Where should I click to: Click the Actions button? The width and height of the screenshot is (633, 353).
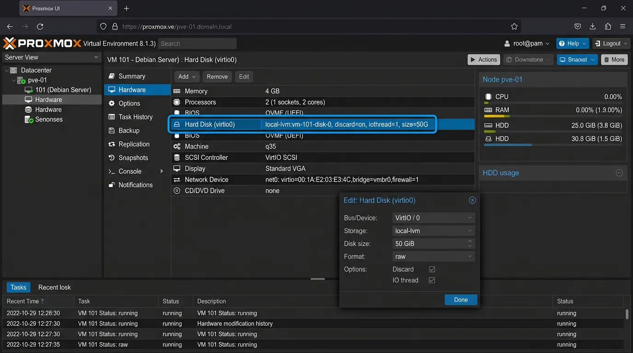pos(483,60)
